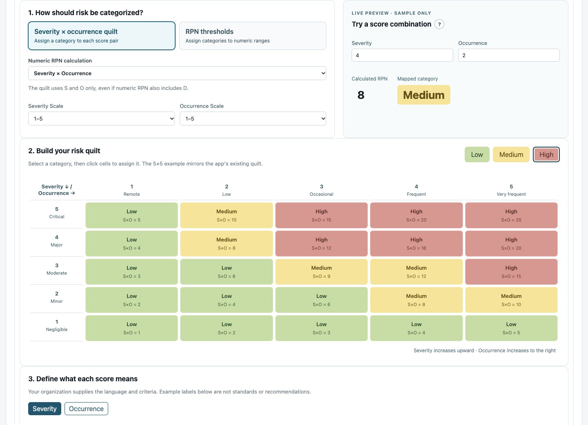Switch to the Occurrence tab
Screen dimensions: 588x425
pyautogui.click(x=86, y=409)
